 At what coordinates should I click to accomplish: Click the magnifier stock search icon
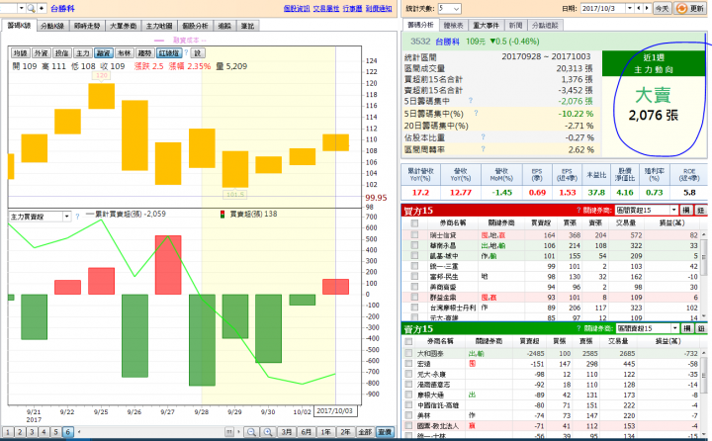31,8
